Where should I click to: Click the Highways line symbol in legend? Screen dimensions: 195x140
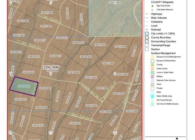(x=147, y=14)
